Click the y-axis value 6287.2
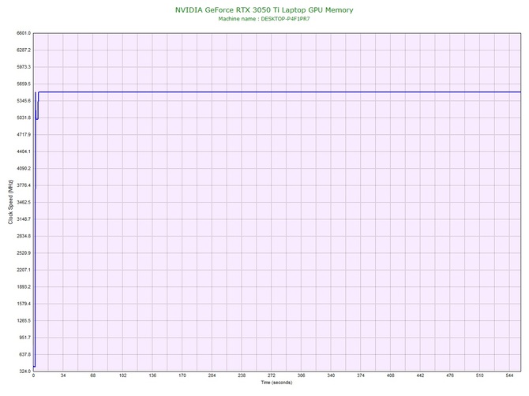The height and width of the screenshot is (396, 529). click(24, 50)
